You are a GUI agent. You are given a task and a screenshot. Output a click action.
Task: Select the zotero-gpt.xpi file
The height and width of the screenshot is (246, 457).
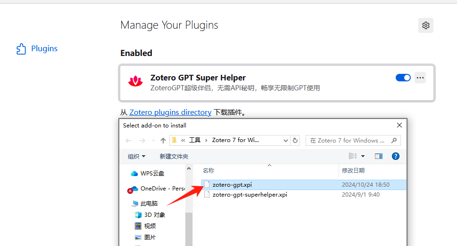tap(304, 185)
